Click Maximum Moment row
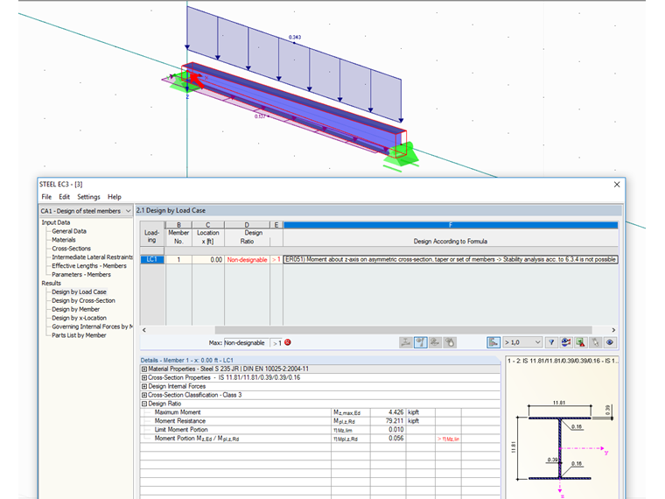This screenshot has width=665, height=499. pos(320,412)
